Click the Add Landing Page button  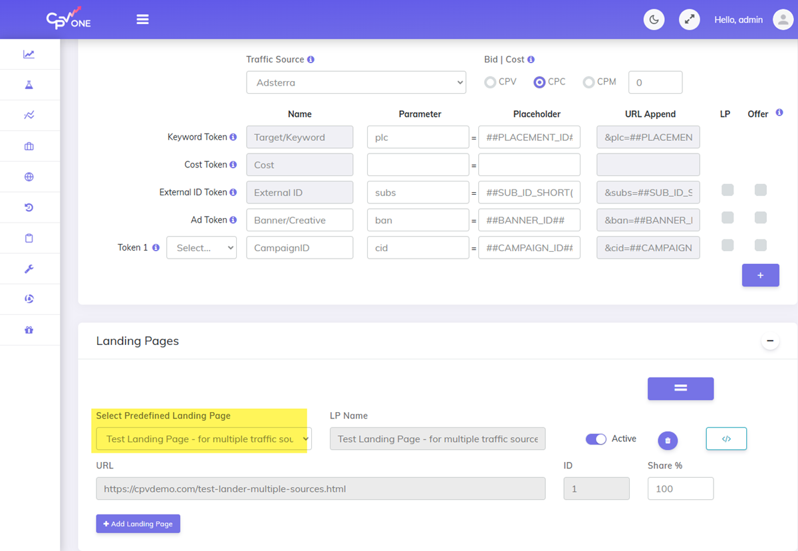point(138,524)
